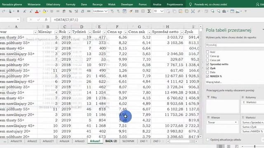Click the confirm checkmark in formula bar
Viewport: 264px width, 148px height.
pos(38,20)
